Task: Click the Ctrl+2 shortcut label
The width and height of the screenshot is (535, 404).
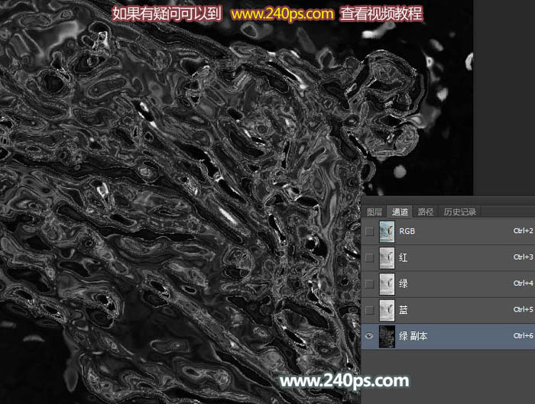Action: coord(523,231)
